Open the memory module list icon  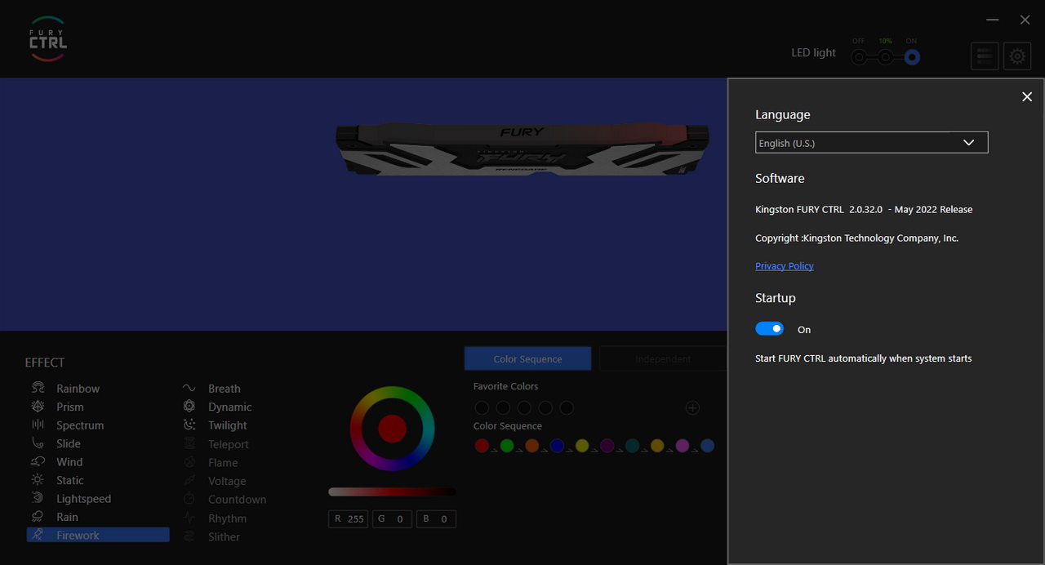point(985,56)
